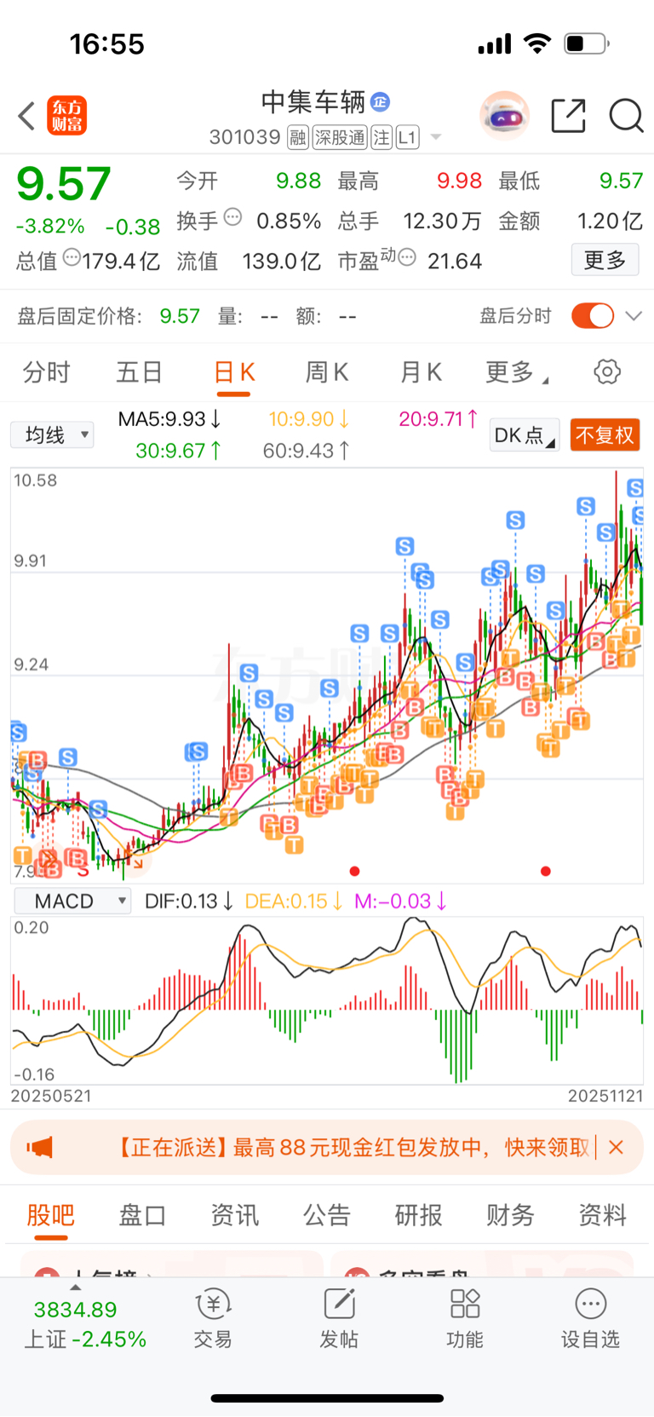Tap the red packet promotion banner text
Screen dimensions: 654x1417
click(x=351, y=1147)
